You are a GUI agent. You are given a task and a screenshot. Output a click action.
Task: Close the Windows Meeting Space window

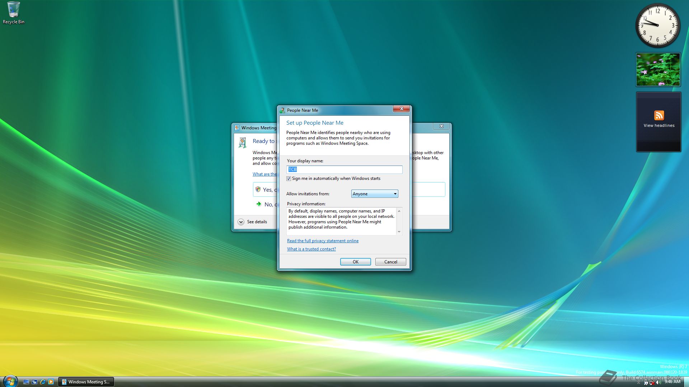click(x=441, y=126)
